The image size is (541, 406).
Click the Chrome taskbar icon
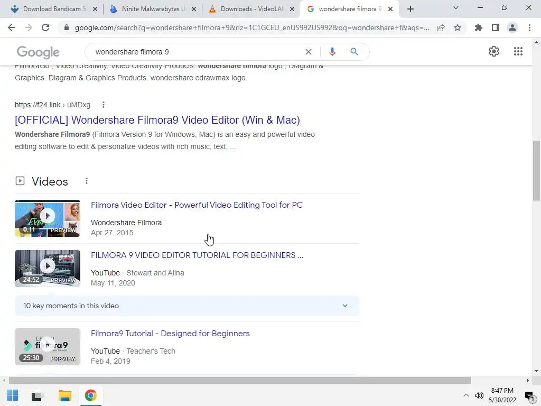click(91, 395)
